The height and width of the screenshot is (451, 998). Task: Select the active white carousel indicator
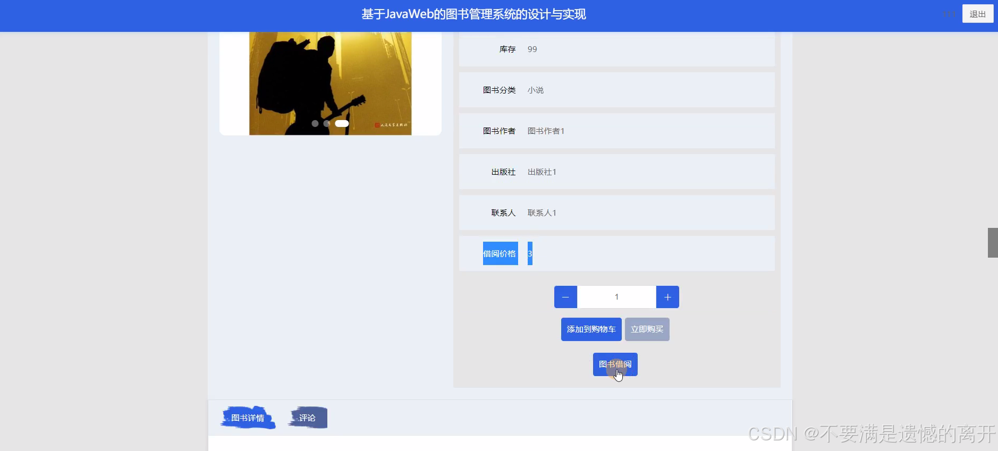[342, 123]
